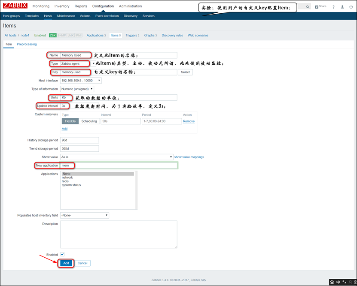Screen dimensions: 357x286
Task: Go to Services submenu
Action: pos(149,16)
